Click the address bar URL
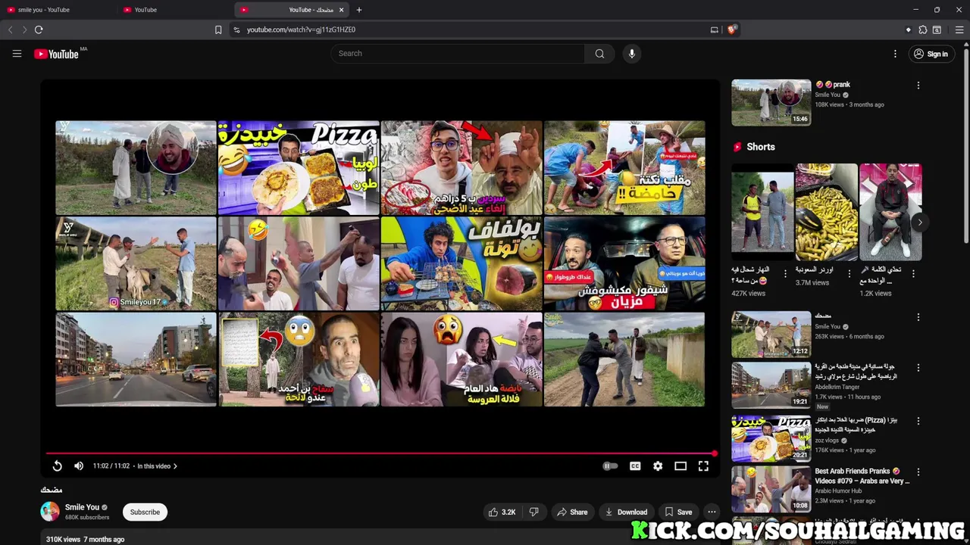 coord(301,30)
